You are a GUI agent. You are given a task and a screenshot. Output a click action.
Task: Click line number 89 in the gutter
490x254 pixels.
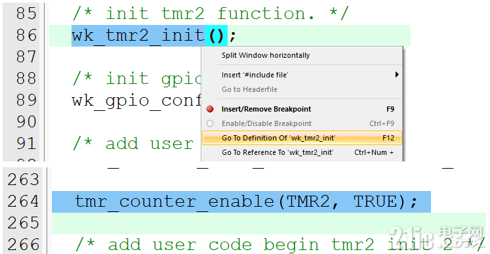(26, 100)
